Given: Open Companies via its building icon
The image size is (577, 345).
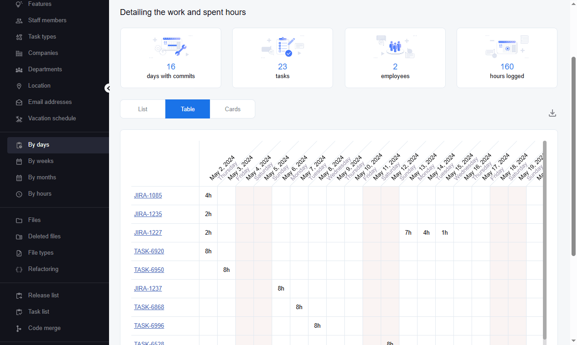Looking at the screenshot, I should click(x=19, y=53).
